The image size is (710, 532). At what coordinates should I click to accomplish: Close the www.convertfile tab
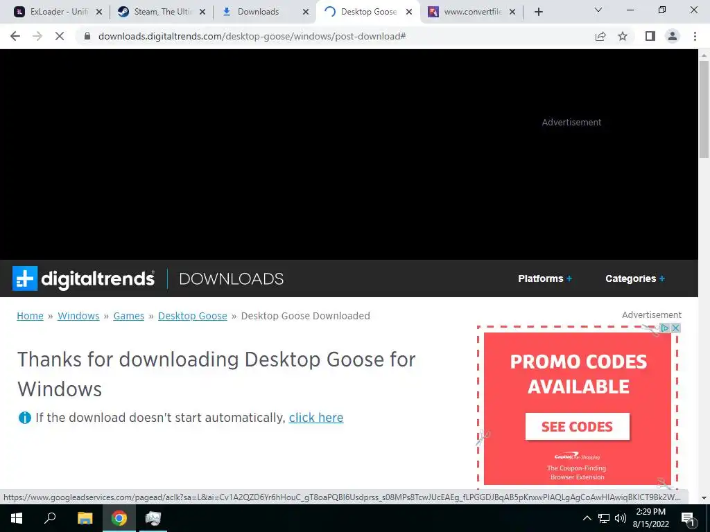point(512,12)
